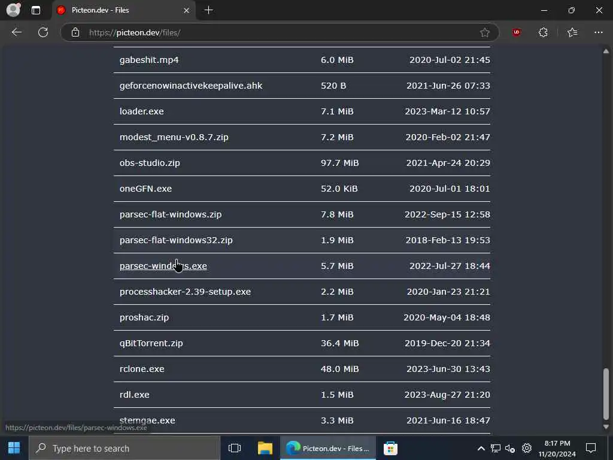Click the date 2023-Aug-27 21:20

pyautogui.click(x=447, y=395)
